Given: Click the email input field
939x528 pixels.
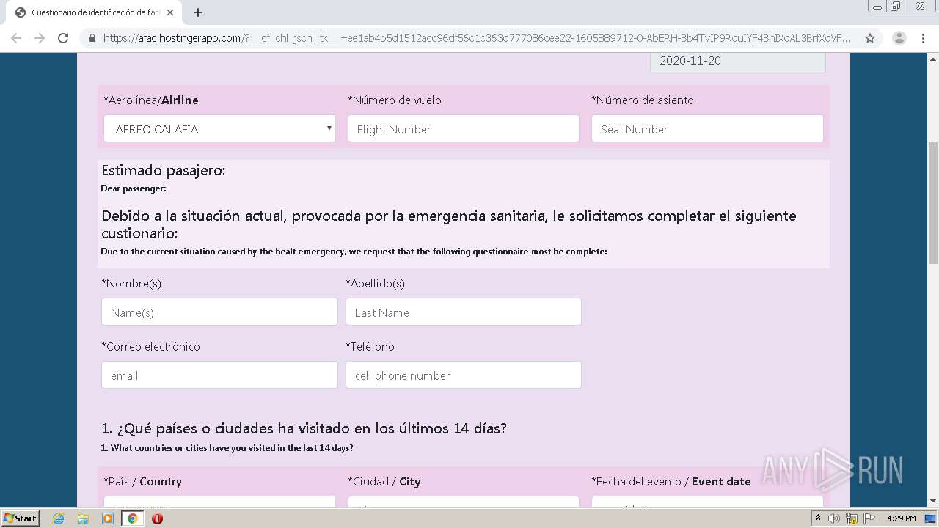Looking at the screenshot, I should 219,375.
